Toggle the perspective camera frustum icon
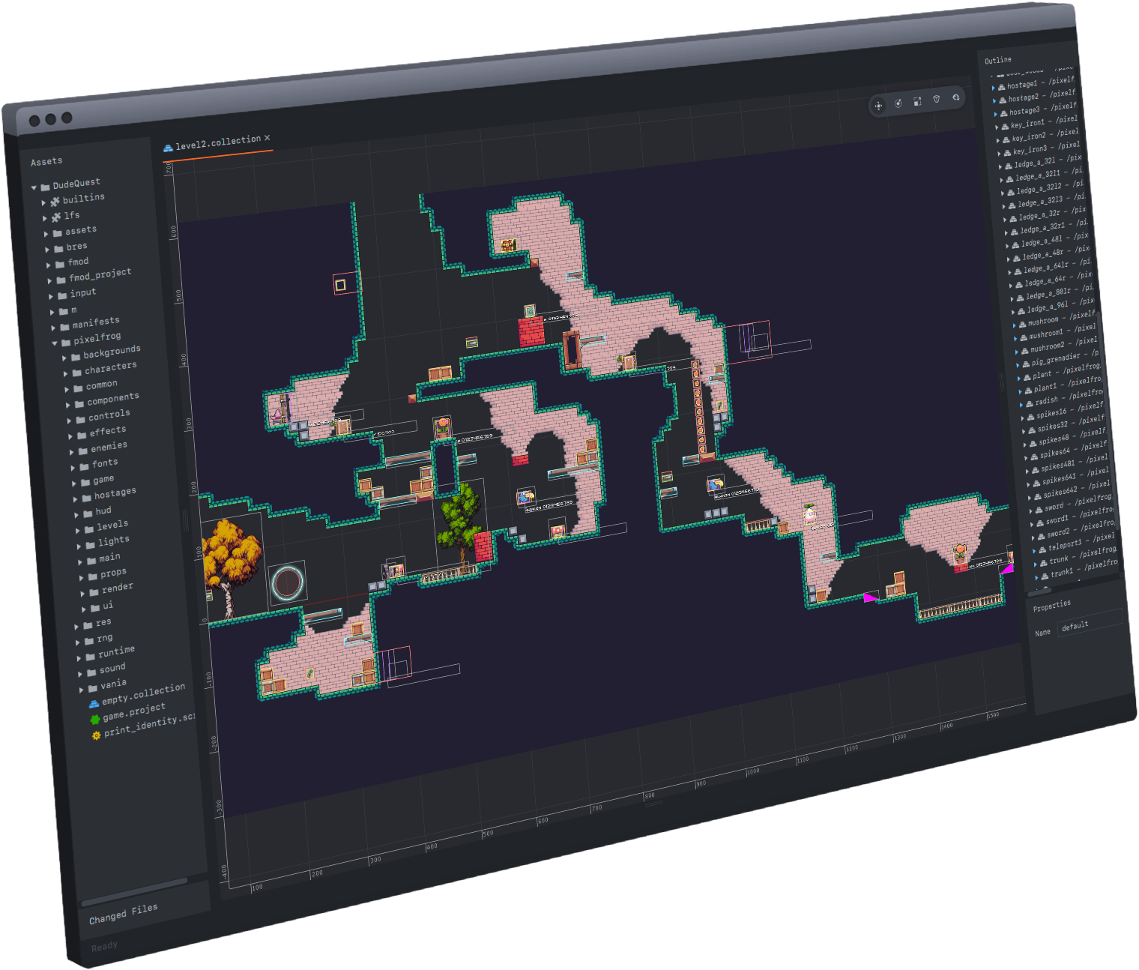This screenshot has height=970, width=1139. point(937,99)
